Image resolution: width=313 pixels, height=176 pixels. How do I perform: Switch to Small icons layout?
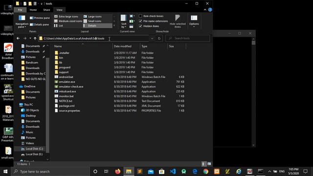click(92, 21)
